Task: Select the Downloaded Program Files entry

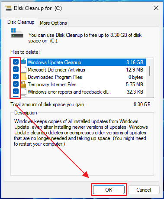Action: pyautogui.click(x=86, y=77)
